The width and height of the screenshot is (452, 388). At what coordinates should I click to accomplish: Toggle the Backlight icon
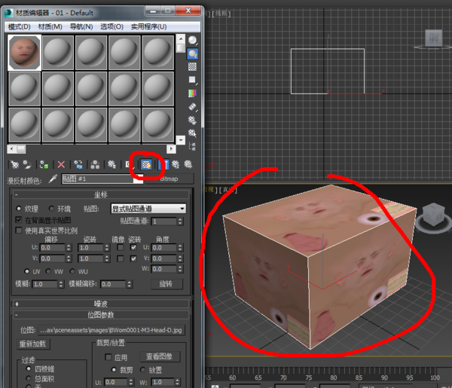coord(192,54)
